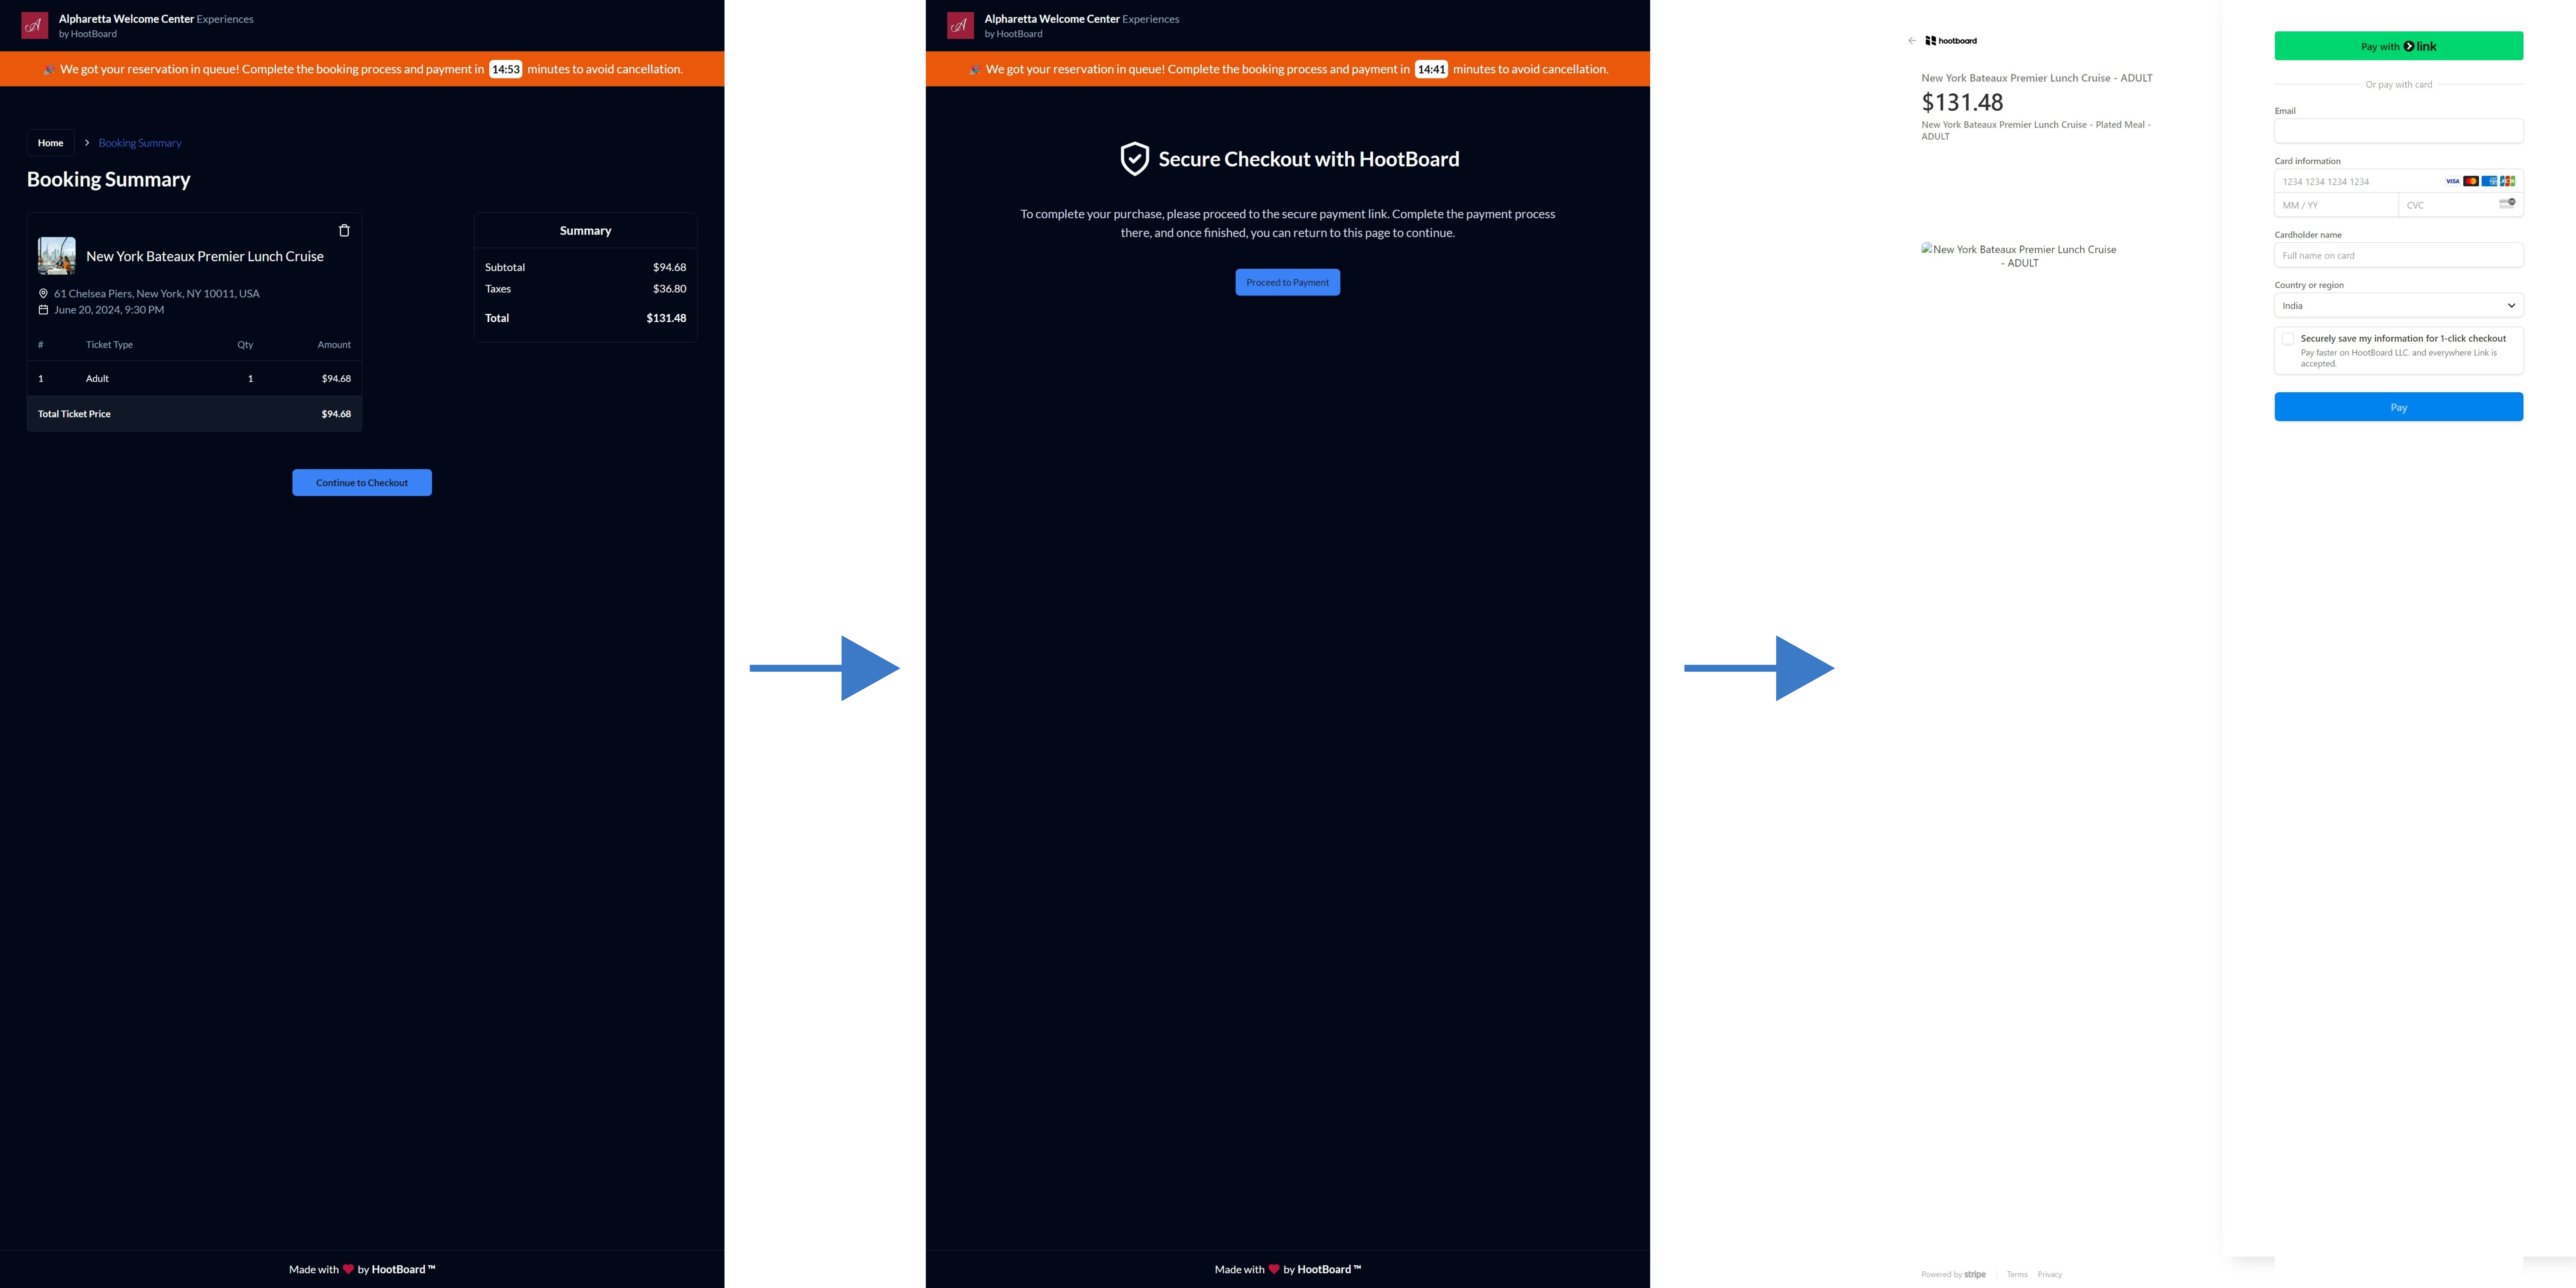This screenshot has height=1288, width=2576.
Task: Click HootBoard link in Secure Checkout footer
Action: [x=1329, y=1269]
